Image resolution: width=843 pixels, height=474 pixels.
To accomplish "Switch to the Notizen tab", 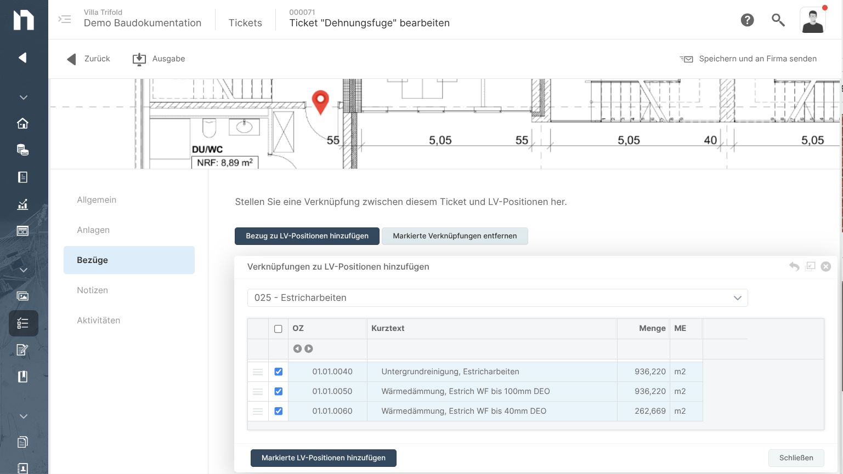I will pos(92,290).
